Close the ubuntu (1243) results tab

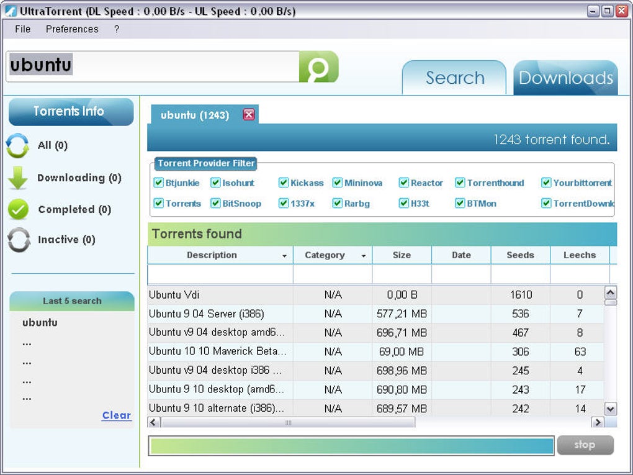pyautogui.click(x=249, y=115)
